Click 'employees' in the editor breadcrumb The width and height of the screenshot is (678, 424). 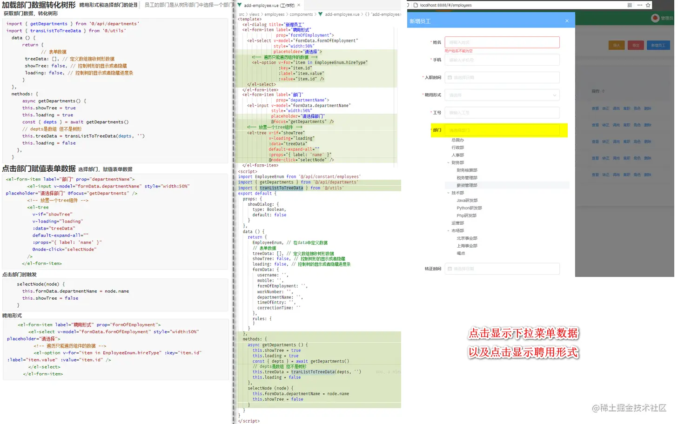point(275,14)
